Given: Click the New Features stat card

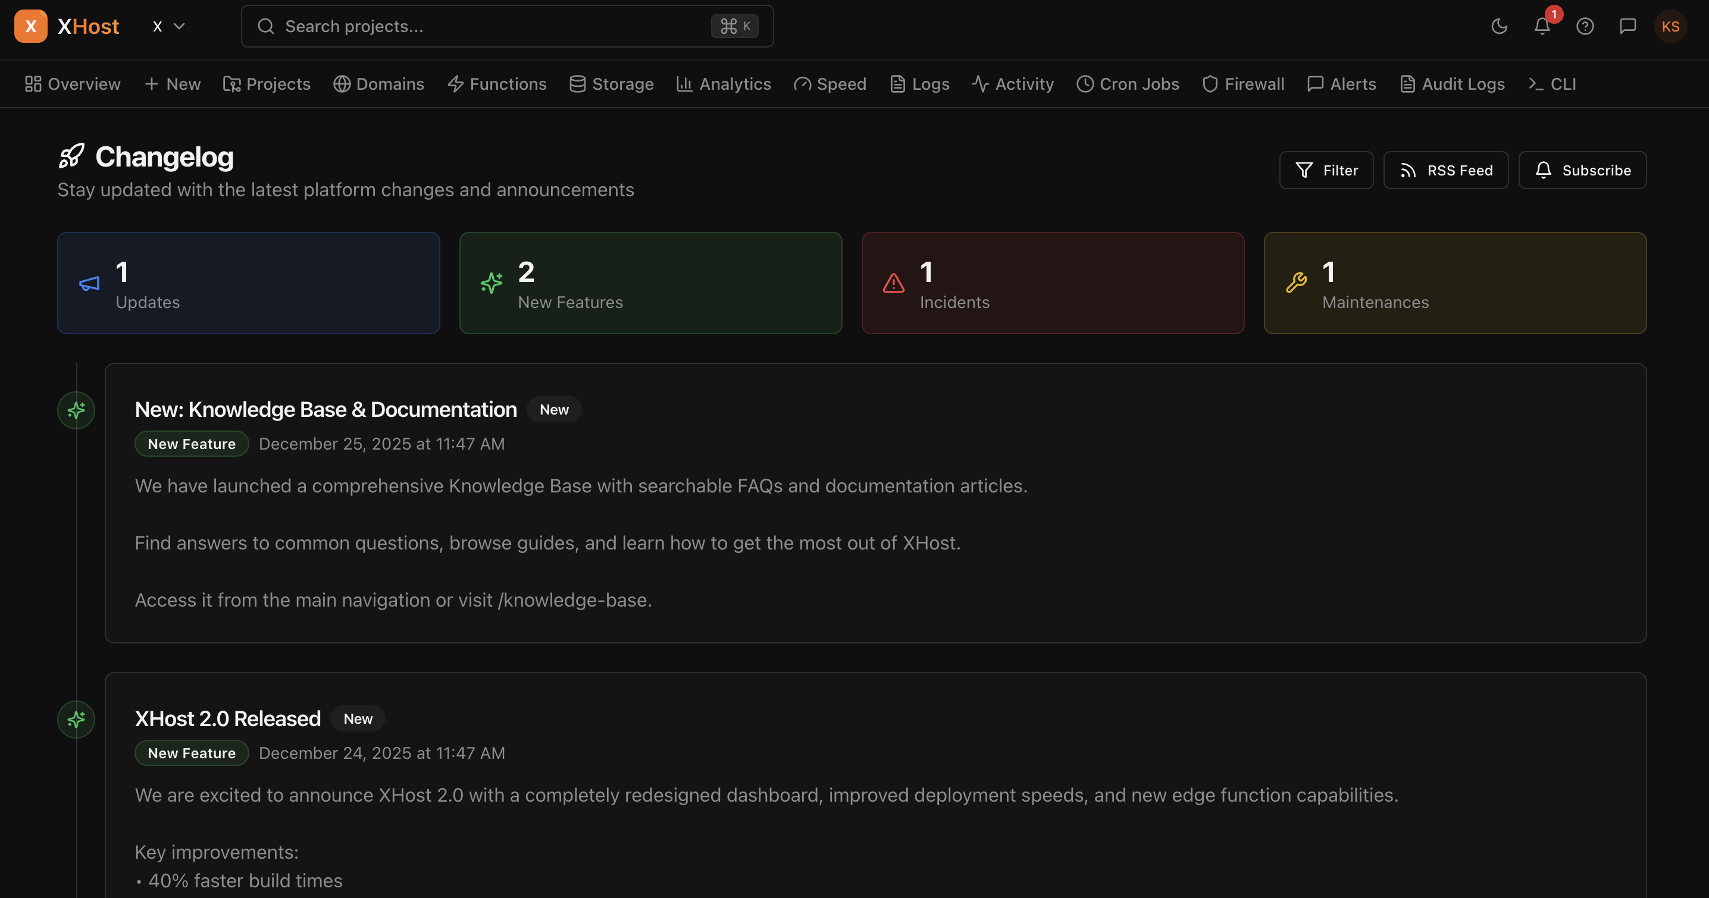Looking at the screenshot, I should [x=650, y=283].
